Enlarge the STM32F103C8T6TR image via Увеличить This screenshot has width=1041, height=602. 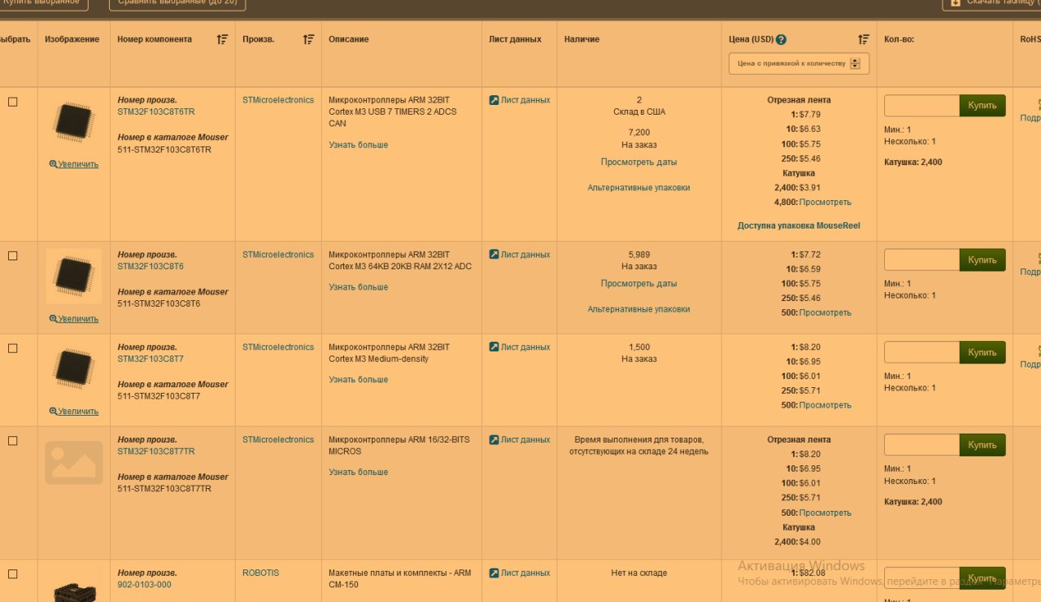pos(74,164)
